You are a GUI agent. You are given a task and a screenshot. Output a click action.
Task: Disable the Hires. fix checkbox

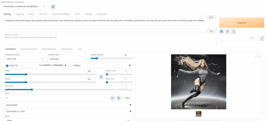(x=7, y=66)
